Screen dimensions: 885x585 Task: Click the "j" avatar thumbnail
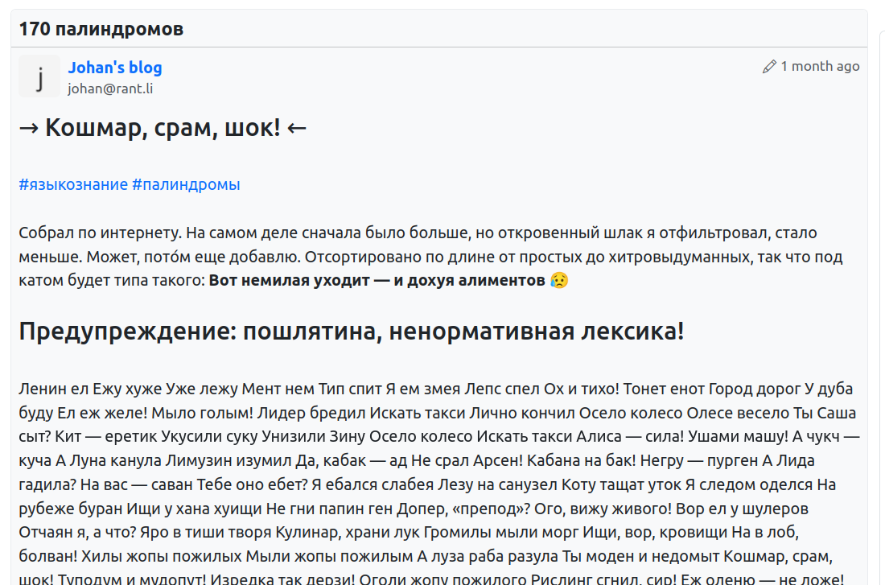tap(39, 76)
